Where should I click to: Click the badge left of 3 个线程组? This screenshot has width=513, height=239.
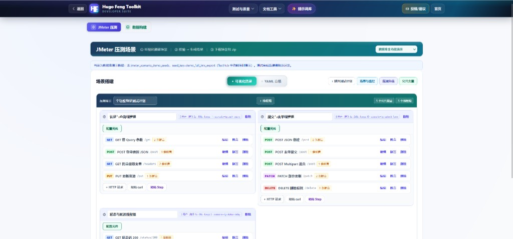tap(384, 101)
